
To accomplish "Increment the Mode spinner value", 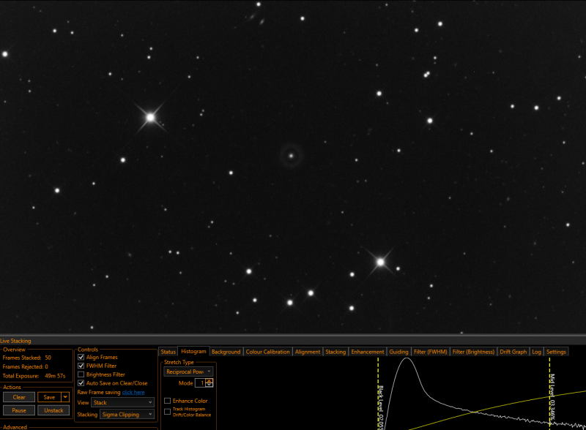I will pyautogui.click(x=209, y=381).
